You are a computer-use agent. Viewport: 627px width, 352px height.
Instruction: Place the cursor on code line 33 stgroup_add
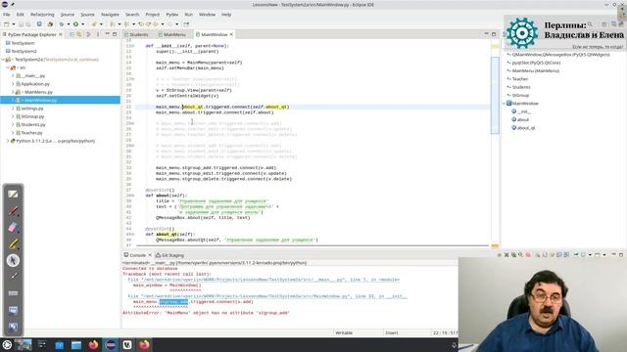[x=216, y=168]
